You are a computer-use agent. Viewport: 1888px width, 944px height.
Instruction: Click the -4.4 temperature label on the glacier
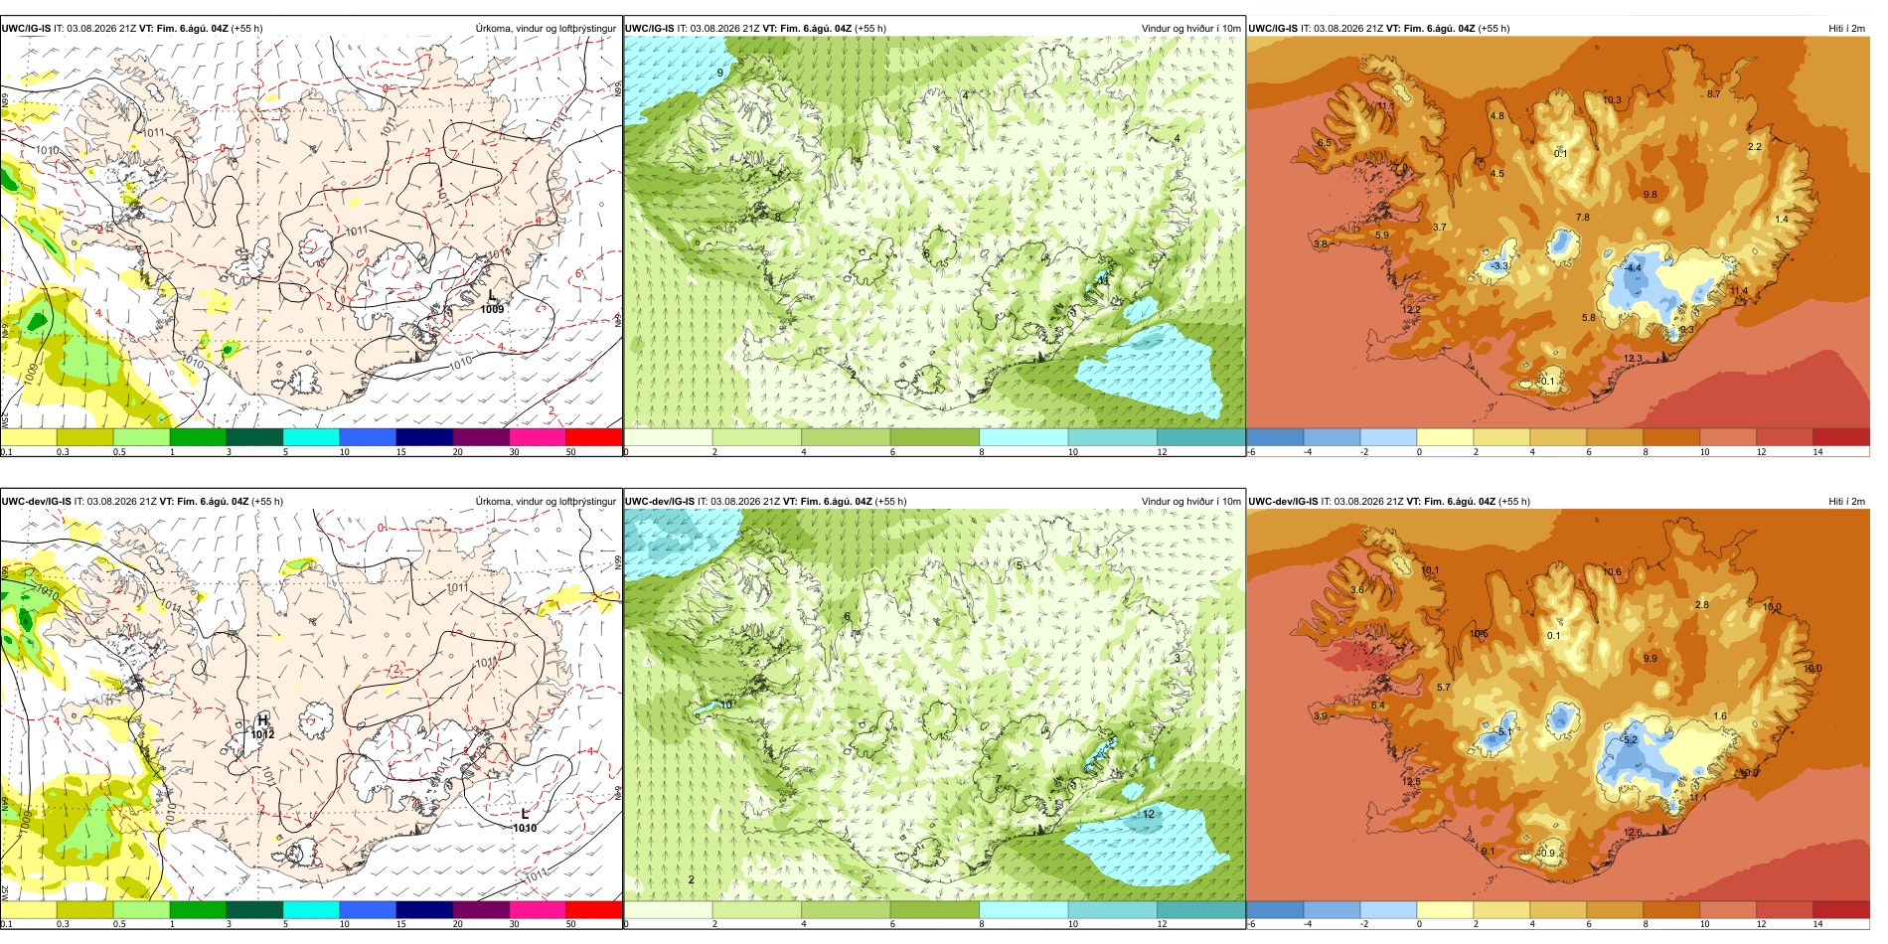pyautogui.click(x=1634, y=268)
